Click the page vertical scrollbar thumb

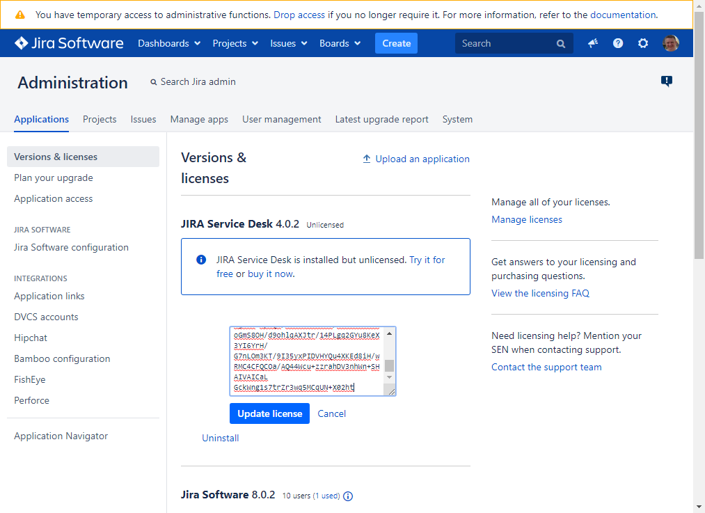click(x=699, y=135)
